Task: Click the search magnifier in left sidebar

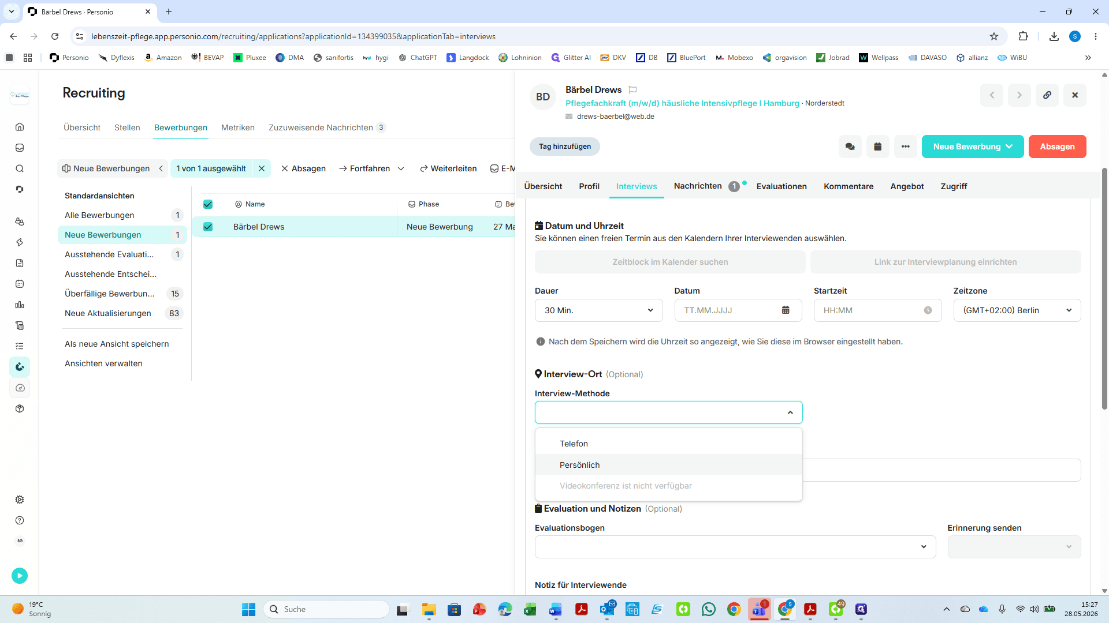Action: (20, 168)
